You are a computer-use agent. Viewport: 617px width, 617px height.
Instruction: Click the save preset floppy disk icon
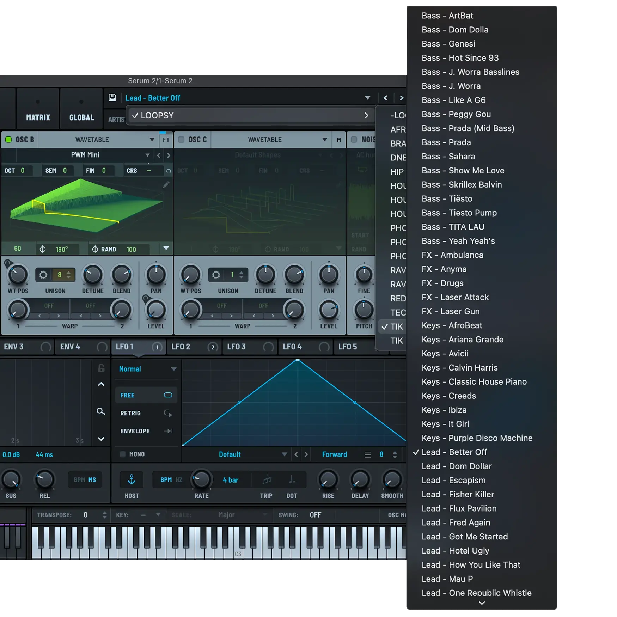click(112, 98)
